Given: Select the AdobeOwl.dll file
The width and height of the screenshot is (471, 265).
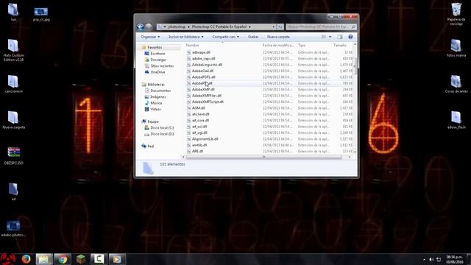Looking at the screenshot, I should tap(202, 71).
